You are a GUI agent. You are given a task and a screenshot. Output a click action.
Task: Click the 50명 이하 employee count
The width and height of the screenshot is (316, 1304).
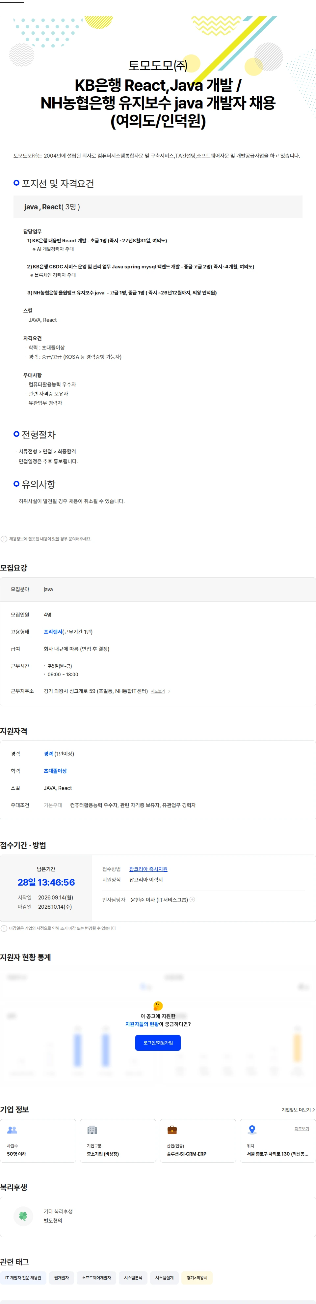16,1154
